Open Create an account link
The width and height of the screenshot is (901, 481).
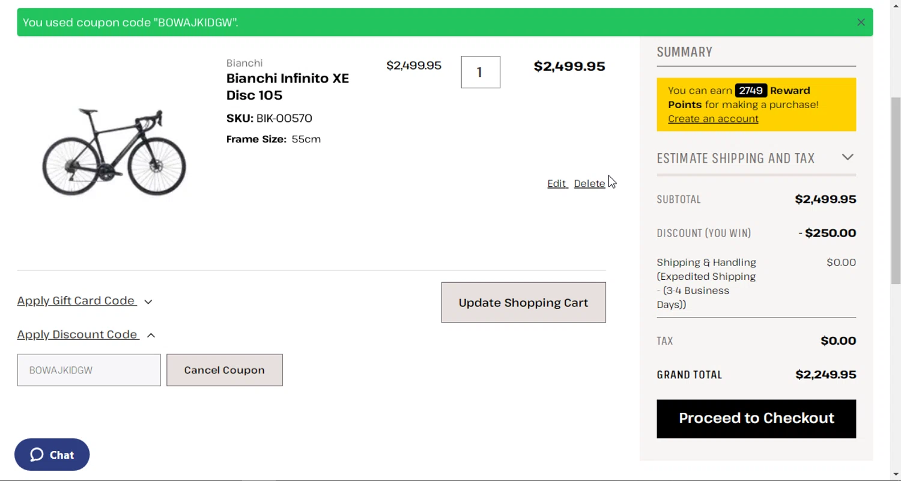pyautogui.click(x=713, y=119)
